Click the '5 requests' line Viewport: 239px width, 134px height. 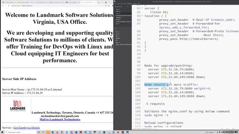point(155,104)
